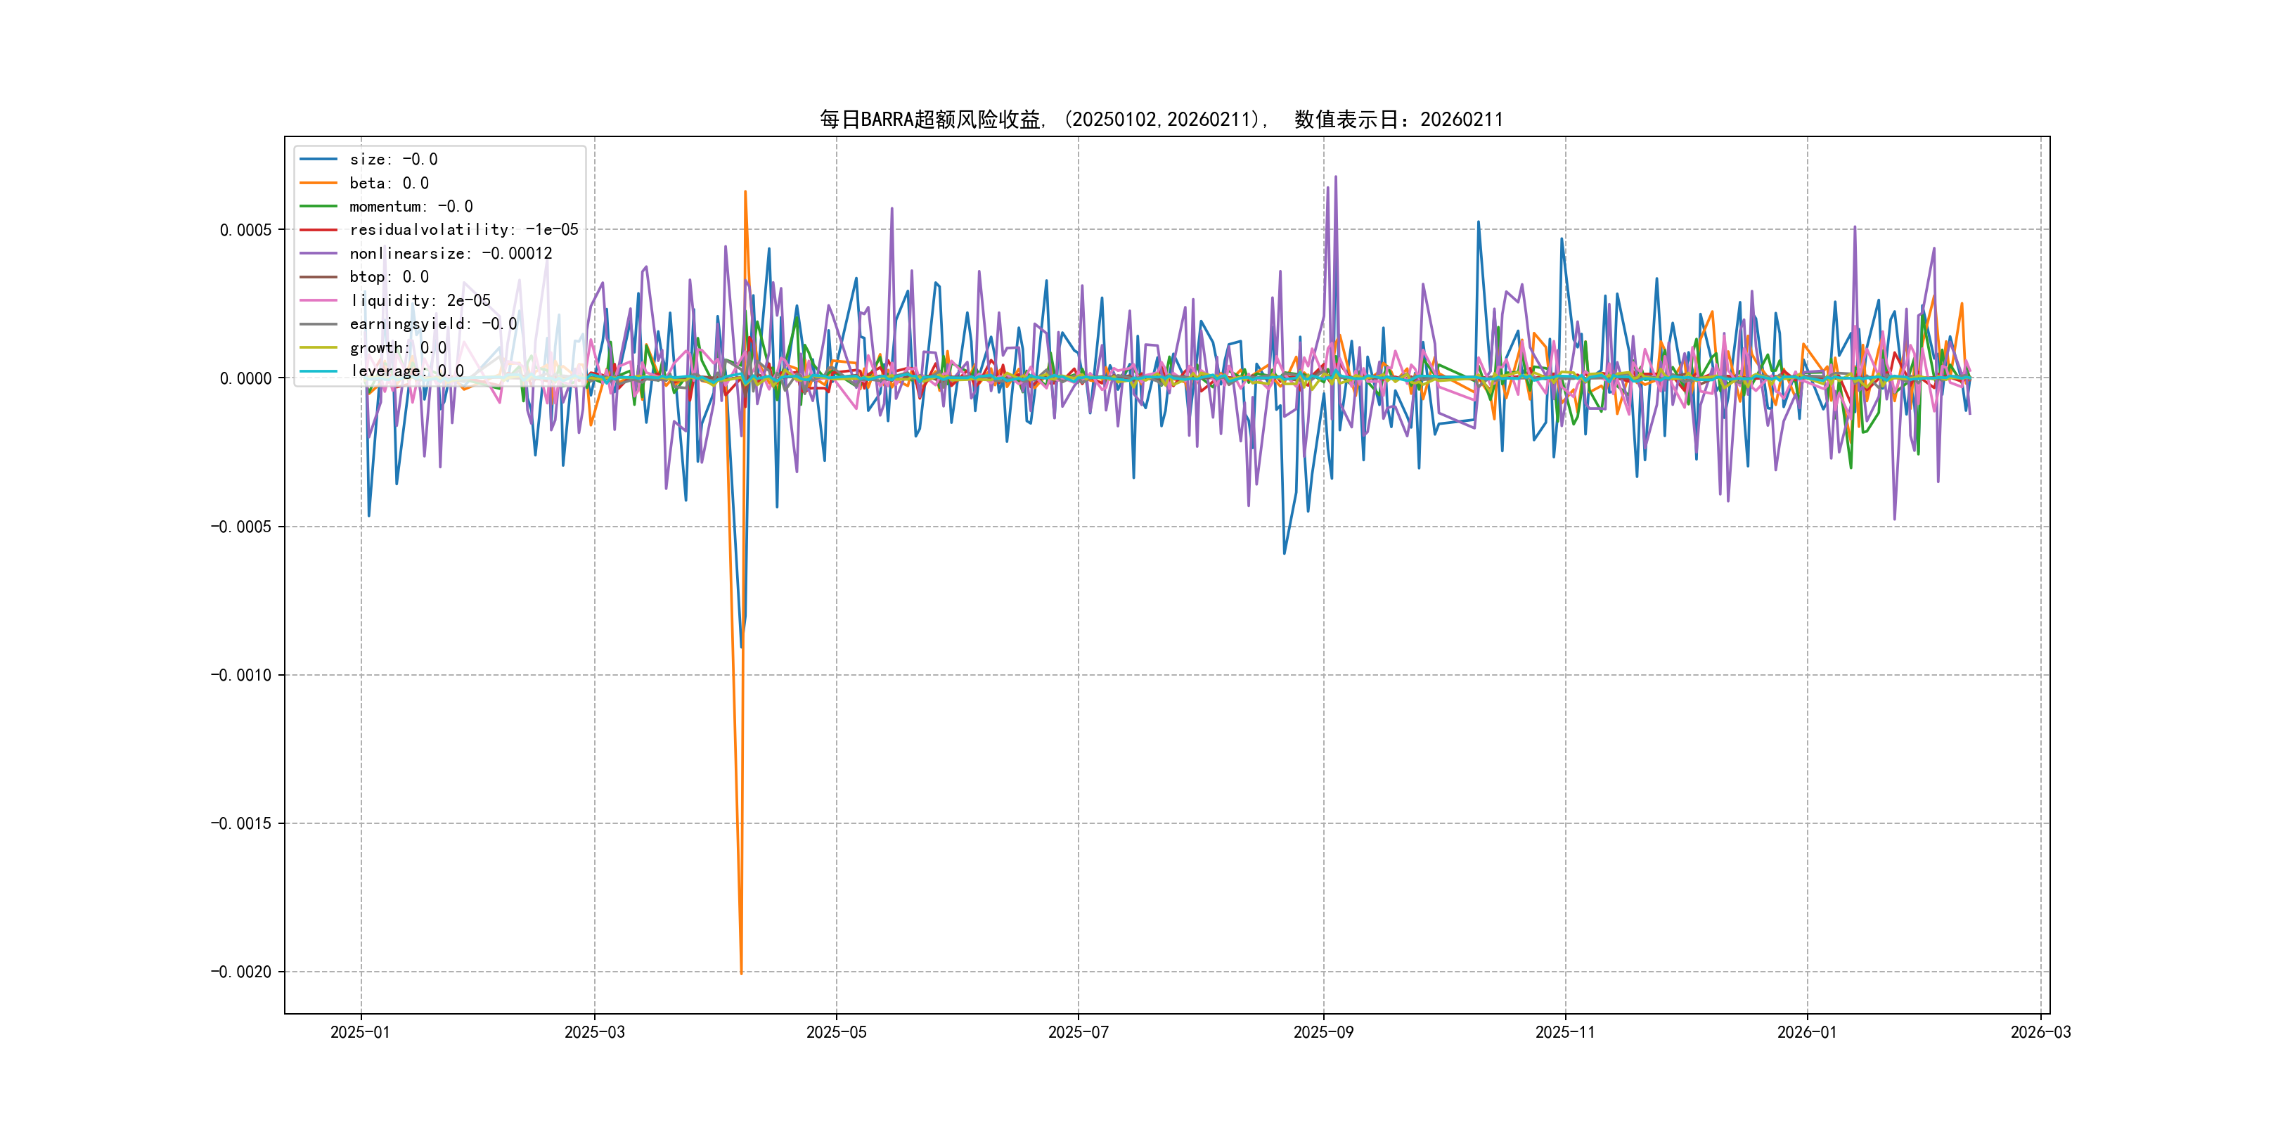This screenshot has height=1139, width=2278.
Task: Click the red residualvolatility legend line
Action: click(318, 230)
